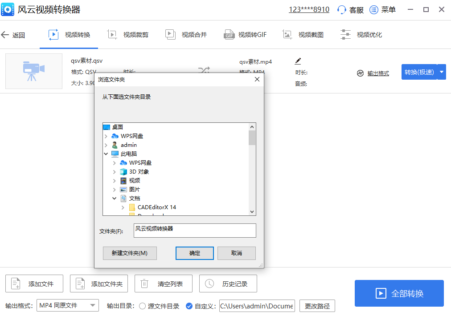
Task: Click the 全部转换 button
Action: [x=399, y=293]
